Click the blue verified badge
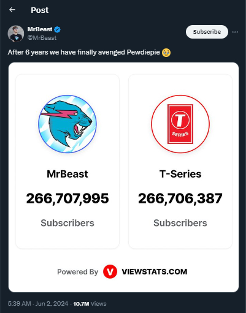The width and height of the screenshot is (246, 313). click(x=58, y=29)
